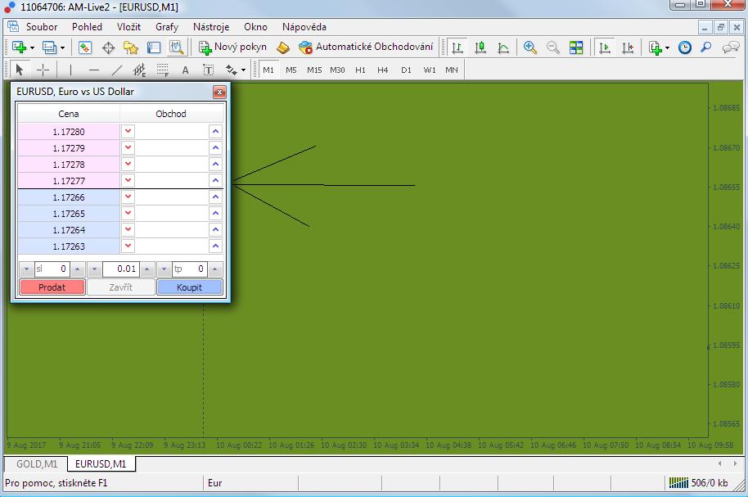Open the Vložit menu
The width and height of the screenshot is (748, 497).
(128, 27)
